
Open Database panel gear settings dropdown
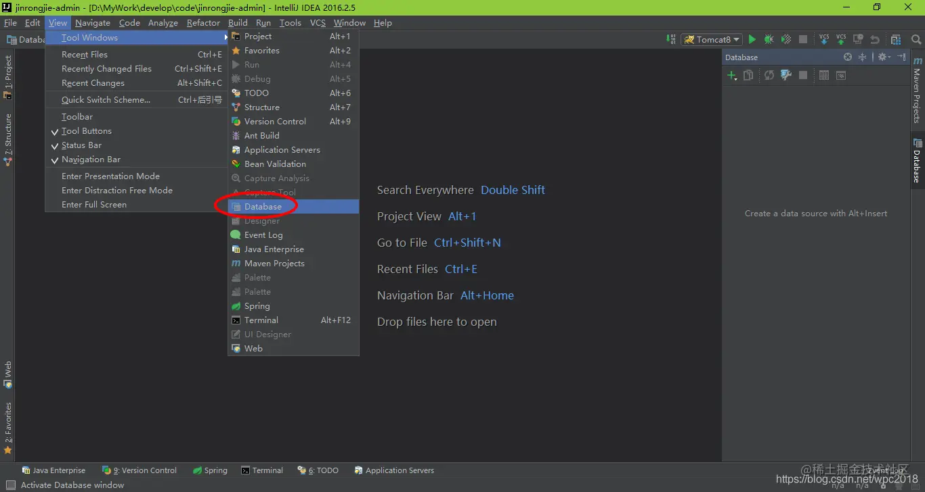click(x=884, y=57)
